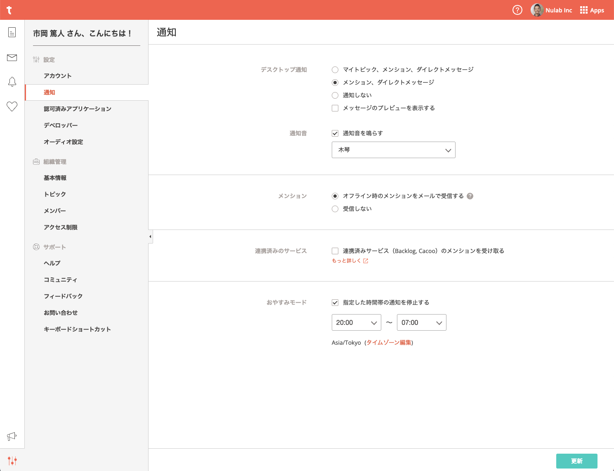Select マイトピック、メンション、ダイレクトメッセージ radio

click(335, 70)
